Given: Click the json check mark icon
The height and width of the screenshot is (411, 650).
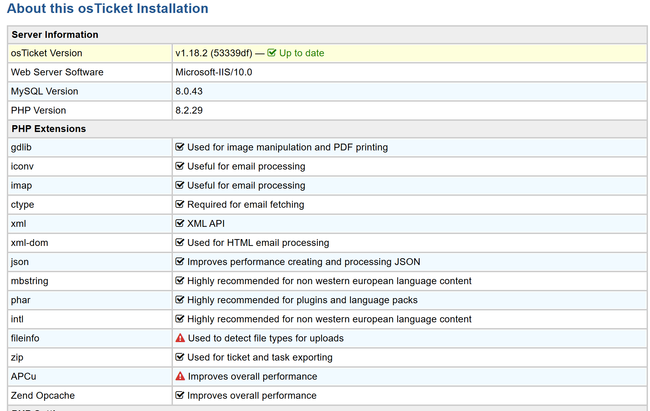Looking at the screenshot, I should click(x=180, y=262).
